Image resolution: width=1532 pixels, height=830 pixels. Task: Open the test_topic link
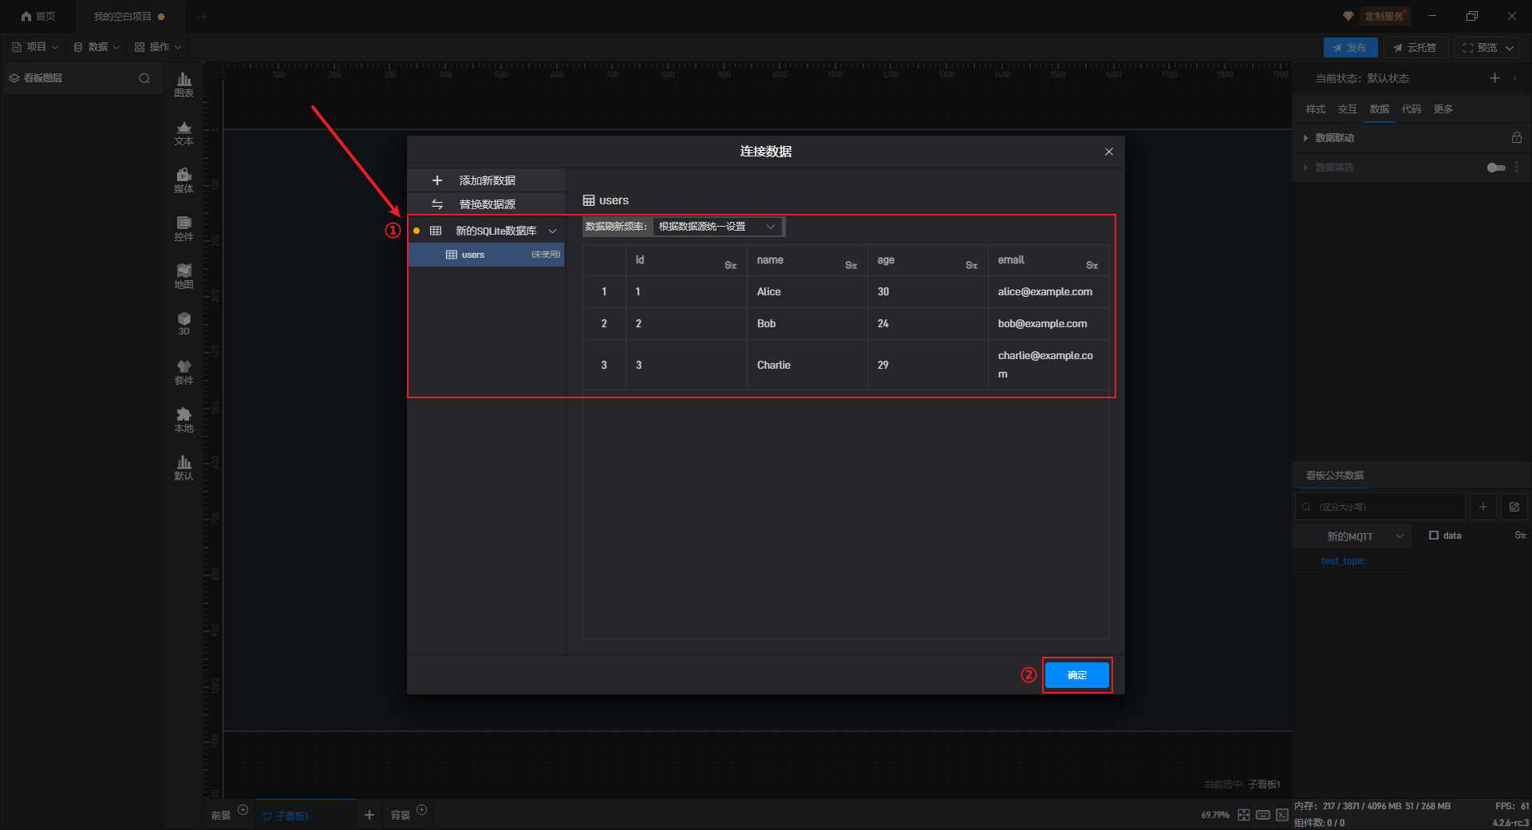pos(1343,561)
